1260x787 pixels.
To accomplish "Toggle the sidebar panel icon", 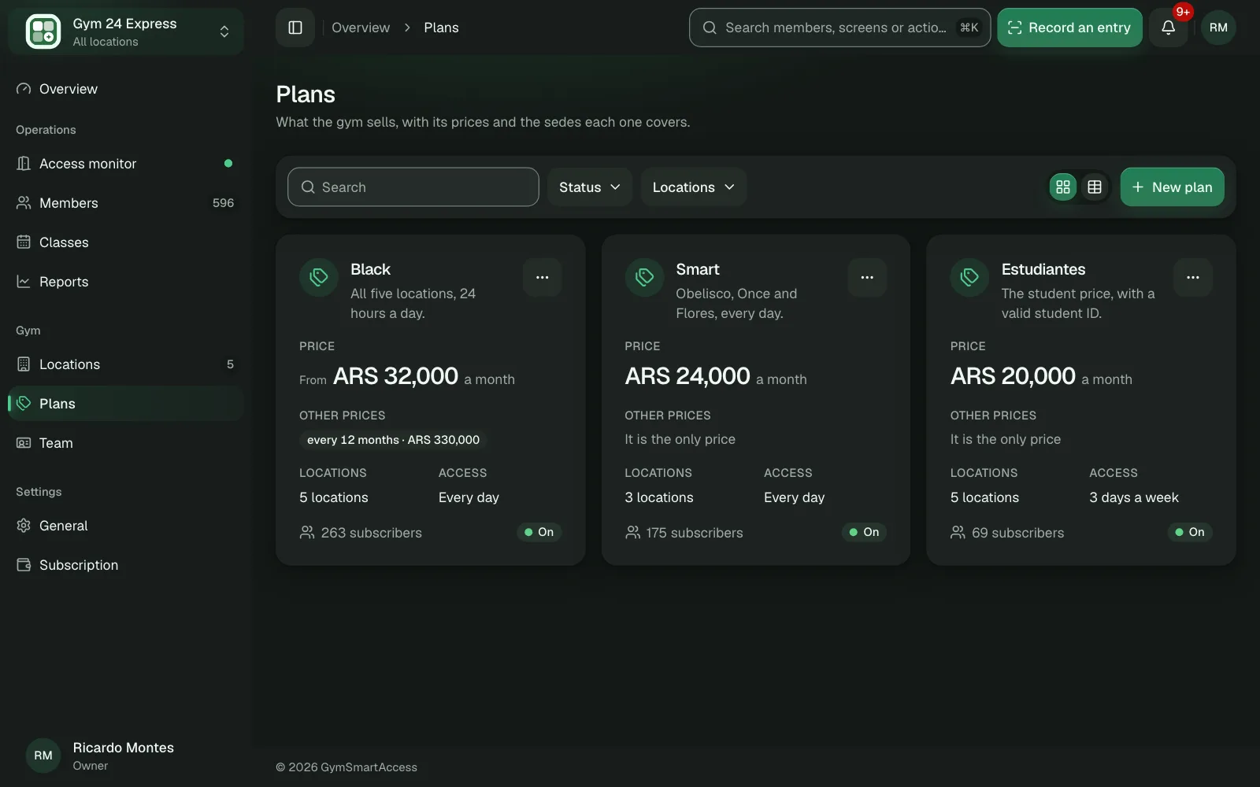I will pyautogui.click(x=295, y=28).
